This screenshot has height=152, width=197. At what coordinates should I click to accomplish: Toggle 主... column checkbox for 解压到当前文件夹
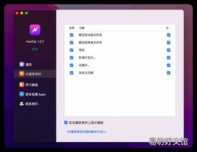[x=169, y=35]
